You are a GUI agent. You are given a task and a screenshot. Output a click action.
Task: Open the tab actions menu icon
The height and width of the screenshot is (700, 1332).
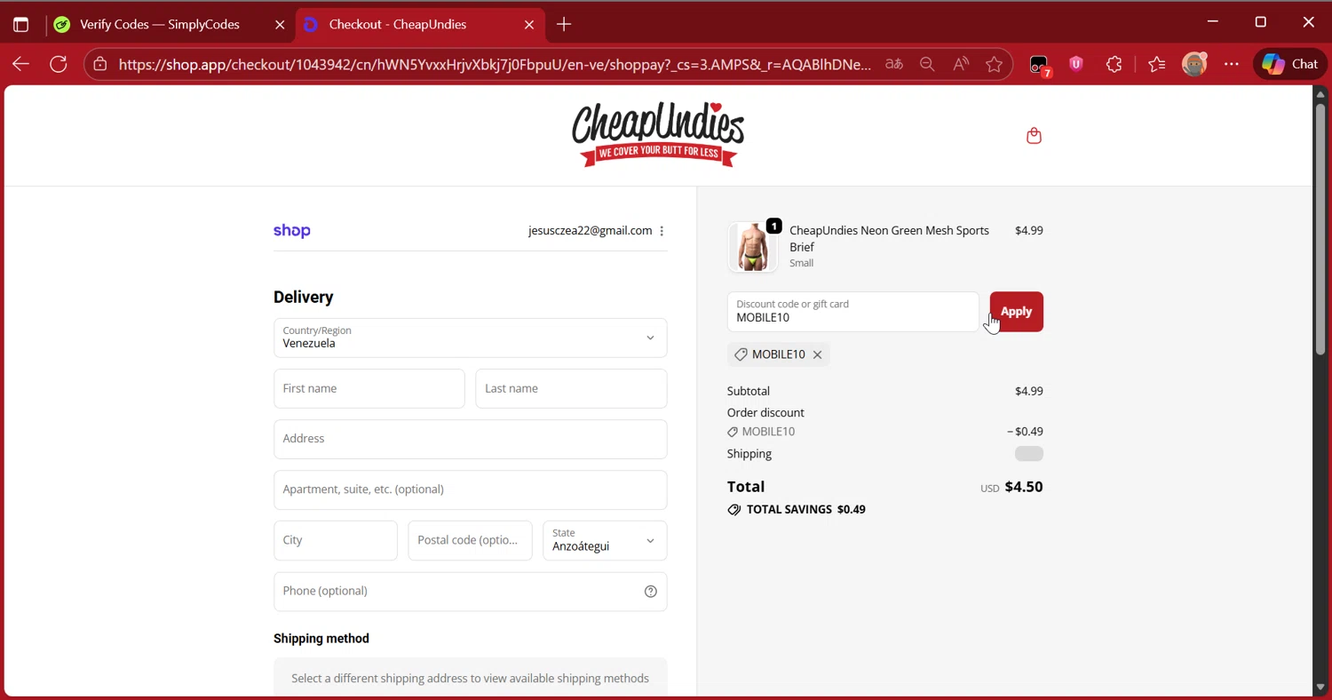20,25
